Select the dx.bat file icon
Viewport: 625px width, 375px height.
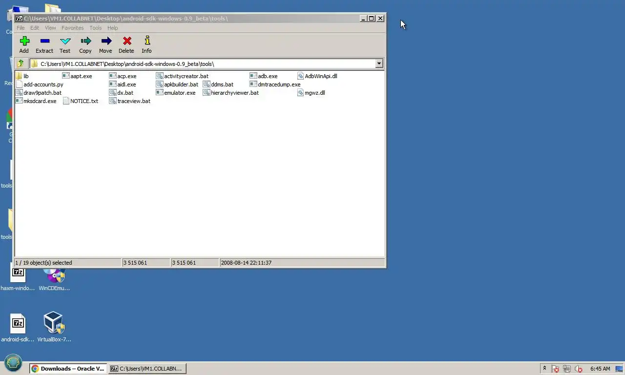point(113,93)
